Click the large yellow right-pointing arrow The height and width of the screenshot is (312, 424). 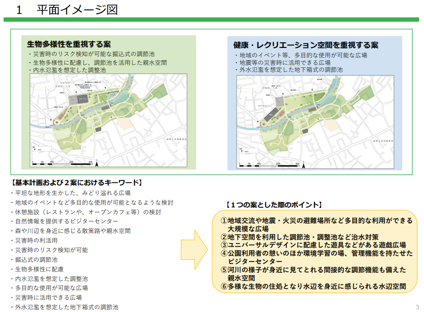coord(194,251)
